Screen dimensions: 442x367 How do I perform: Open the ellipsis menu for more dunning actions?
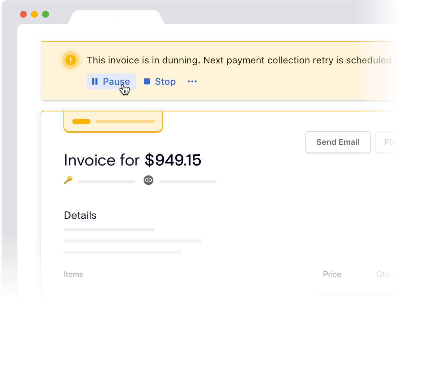click(192, 81)
